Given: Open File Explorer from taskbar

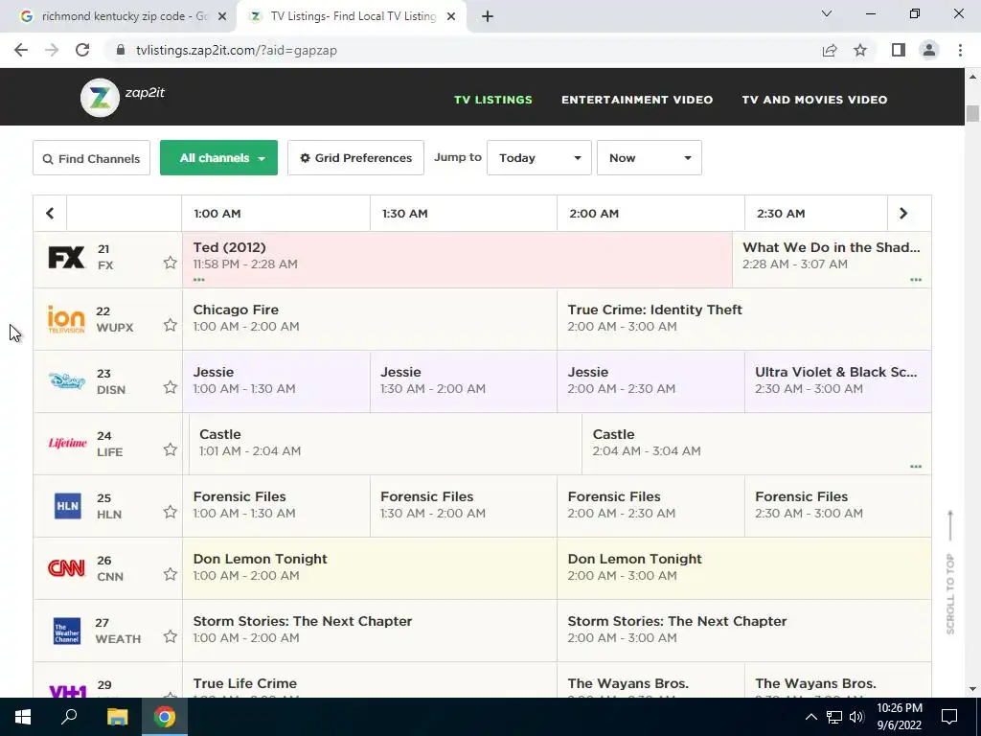Looking at the screenshot, I should pyautogui.click(x=117, y=717).
